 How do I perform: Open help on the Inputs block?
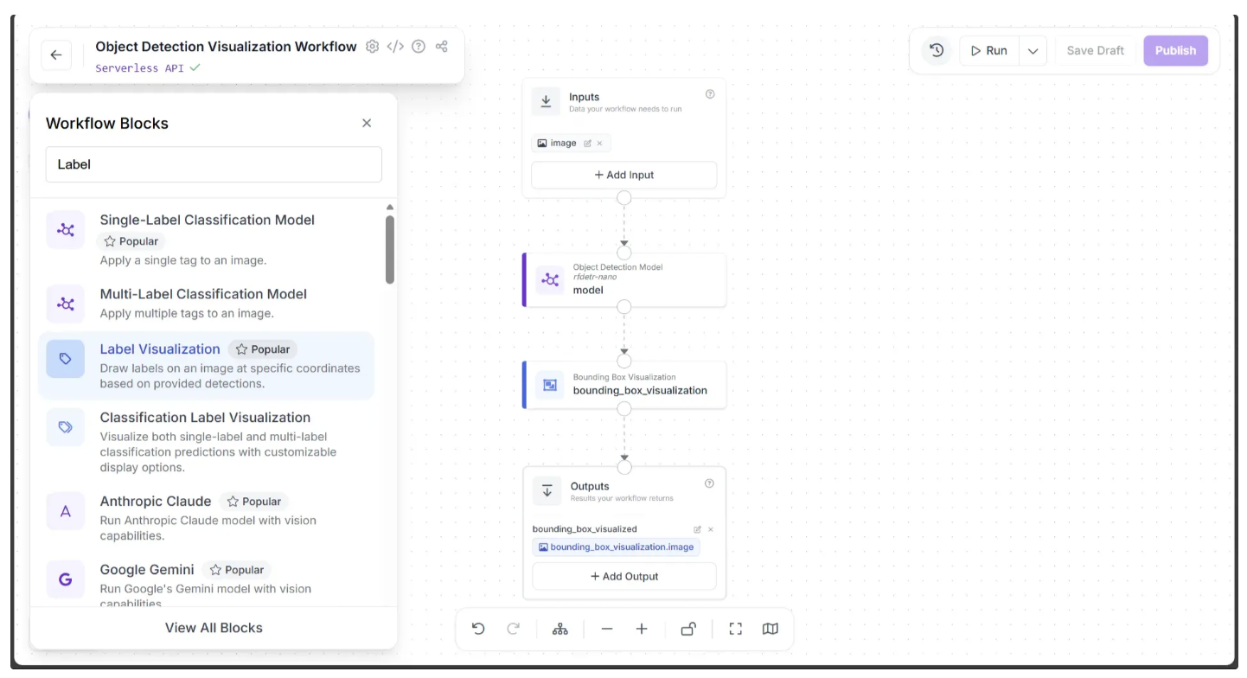pyautogui.click(x=710, y=94)
